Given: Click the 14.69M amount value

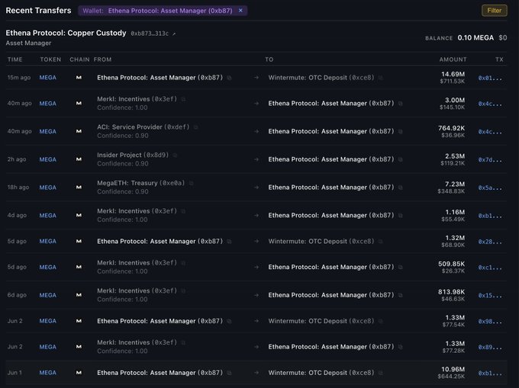Looking at the screenshot, I should pos(453,74).
